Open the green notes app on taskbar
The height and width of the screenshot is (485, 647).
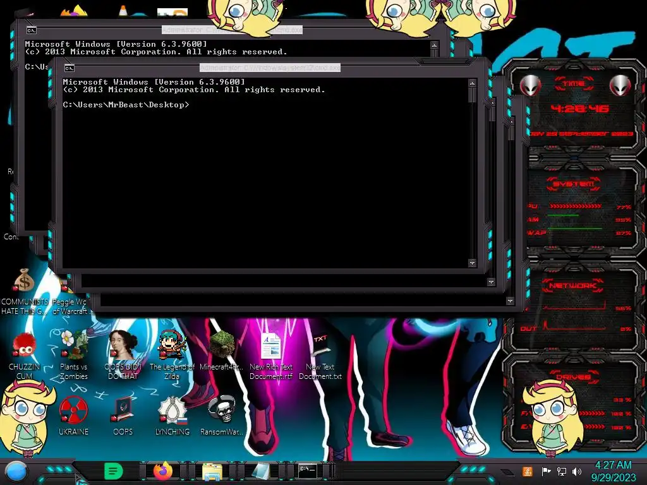(113, 471)
